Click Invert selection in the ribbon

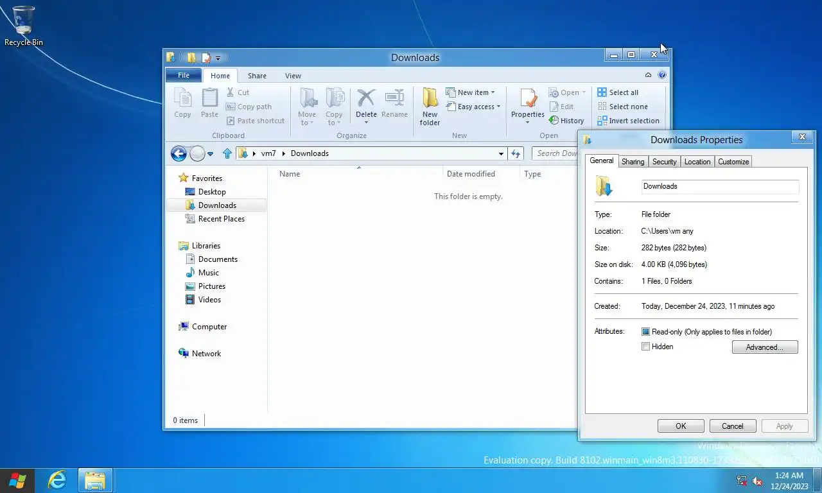(628, 121)
